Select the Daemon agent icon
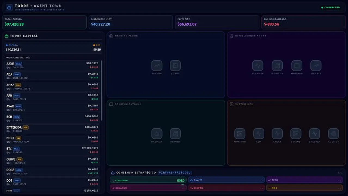Image resolution: width=348 pixels, height=196 pixels. pyautogui.click(x=157, y=134)
